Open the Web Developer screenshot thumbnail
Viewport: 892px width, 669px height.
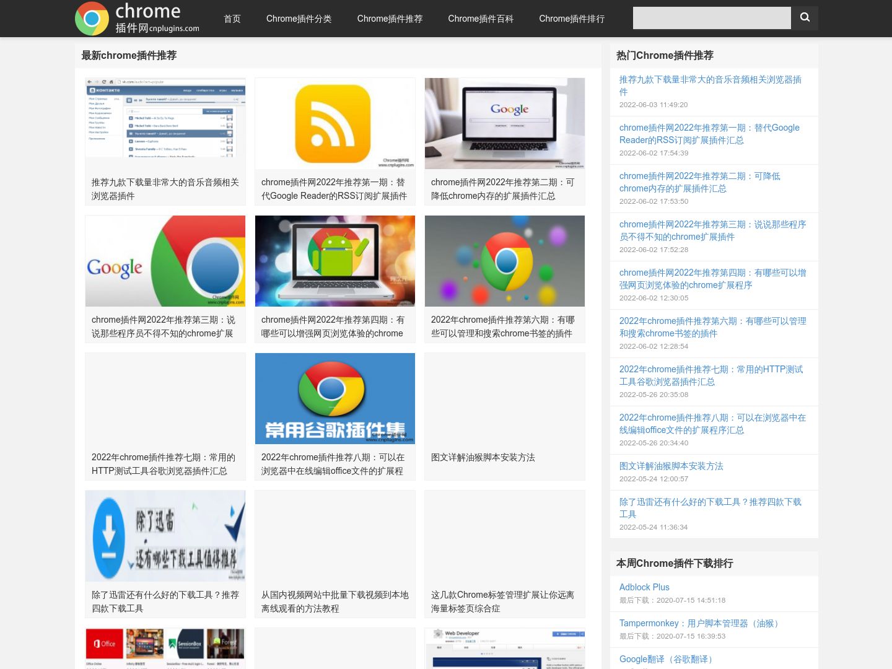coord(505,649)
